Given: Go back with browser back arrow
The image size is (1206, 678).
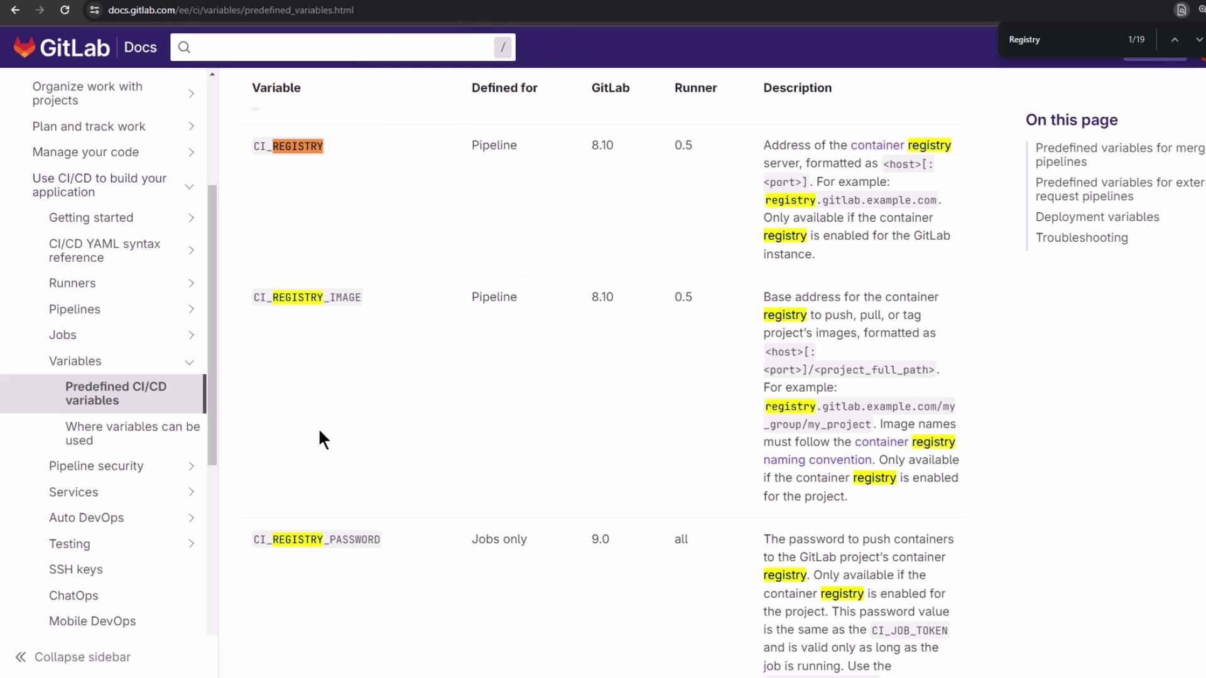Looking at the screenshot, I should 15,10.
